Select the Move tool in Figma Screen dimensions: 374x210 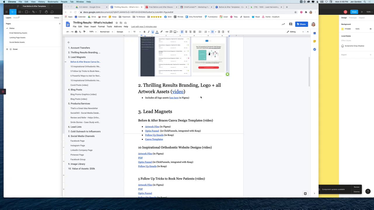(x=12, y=12)
